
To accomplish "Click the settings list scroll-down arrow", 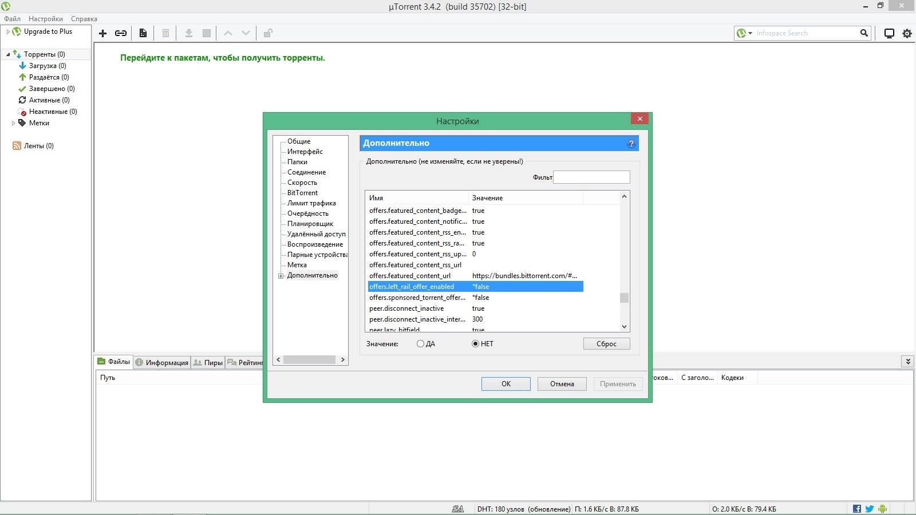I will click(x=624, y=327).
